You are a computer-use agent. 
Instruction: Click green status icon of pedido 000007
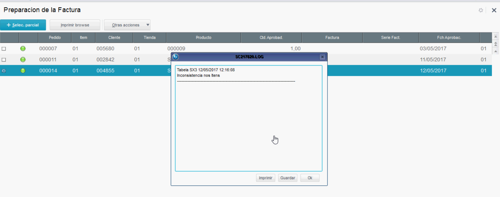[x=23, y=49]
